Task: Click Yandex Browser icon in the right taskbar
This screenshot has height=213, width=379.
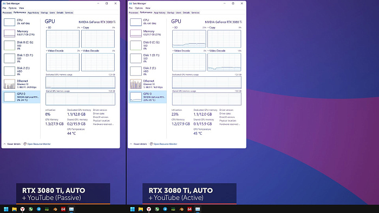Action: (x=149, y=209)
